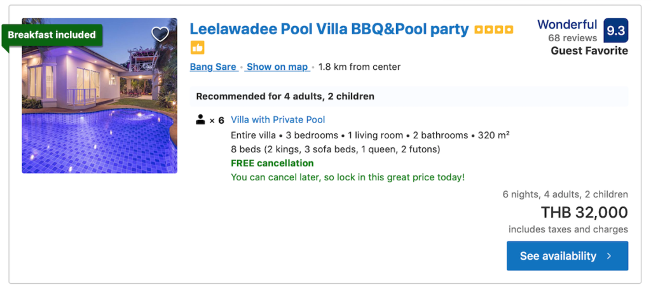Open the Bang Sare location link
The image size is (651, 294).
point(213,67)
